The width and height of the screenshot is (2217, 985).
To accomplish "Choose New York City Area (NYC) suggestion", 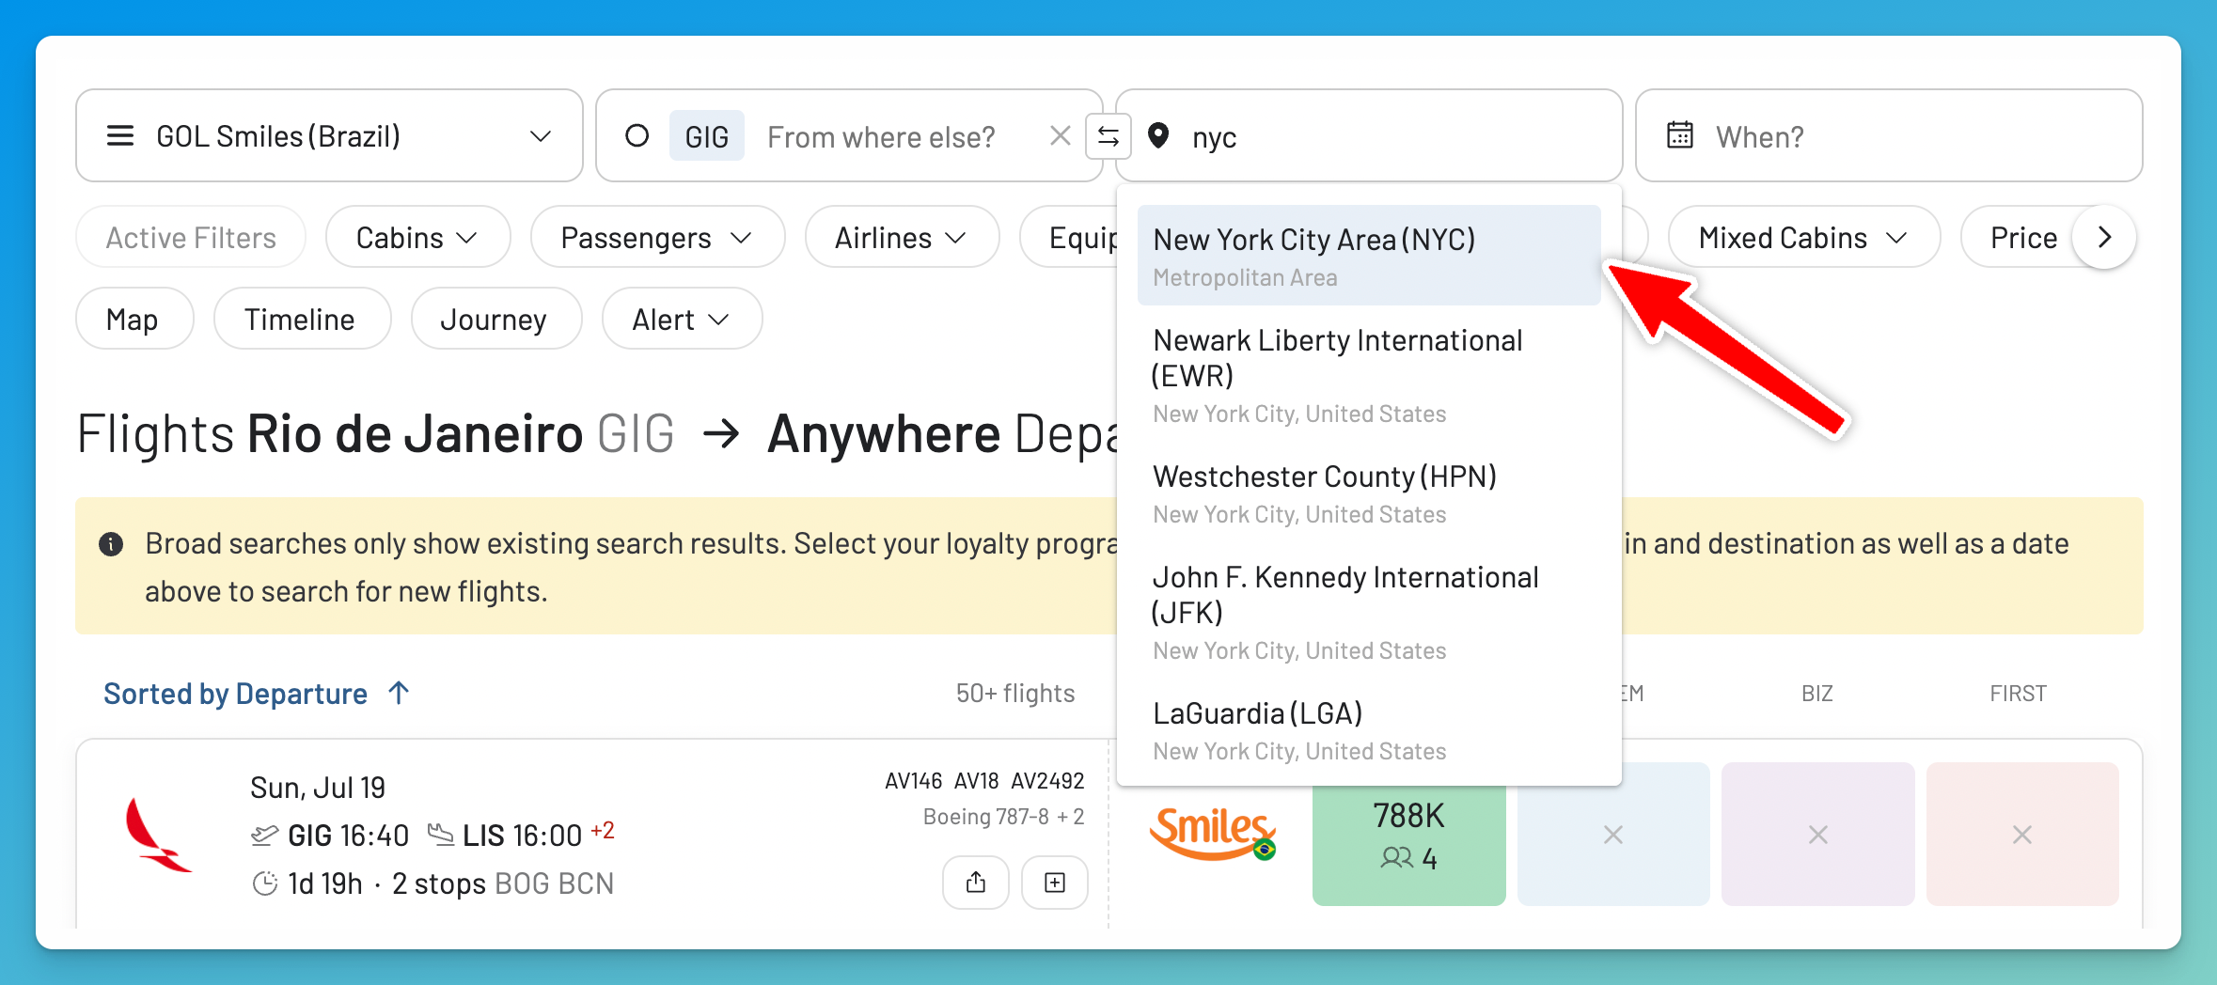I will (x=1369, y=256).
